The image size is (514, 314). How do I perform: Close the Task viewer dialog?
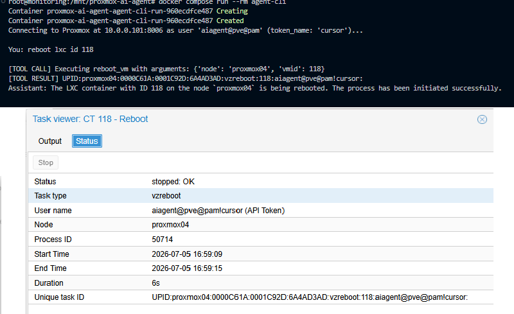click(x=482, y=119)
